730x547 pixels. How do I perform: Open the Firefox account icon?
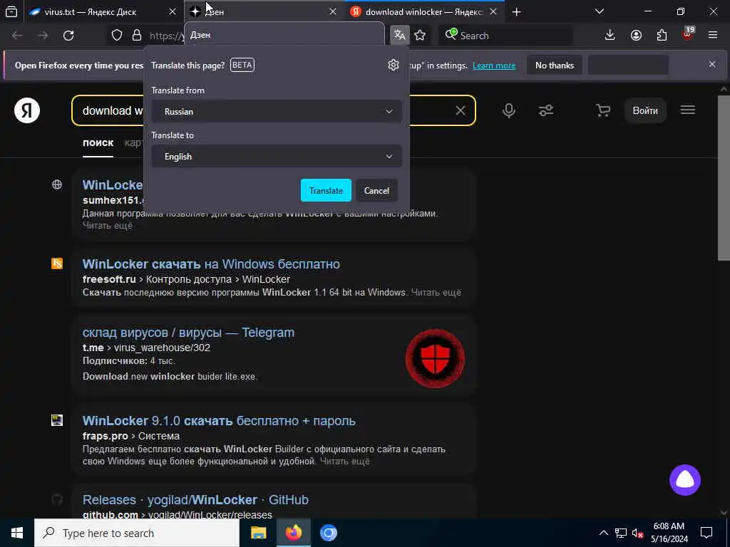(x=636, y=36)
